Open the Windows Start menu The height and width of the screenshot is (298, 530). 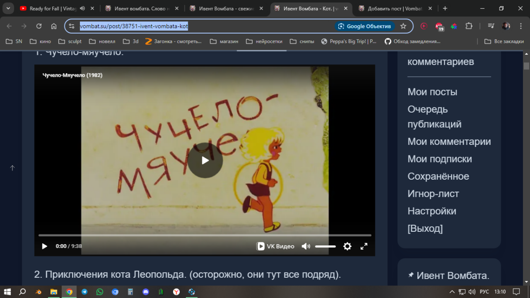pos(8,292)
